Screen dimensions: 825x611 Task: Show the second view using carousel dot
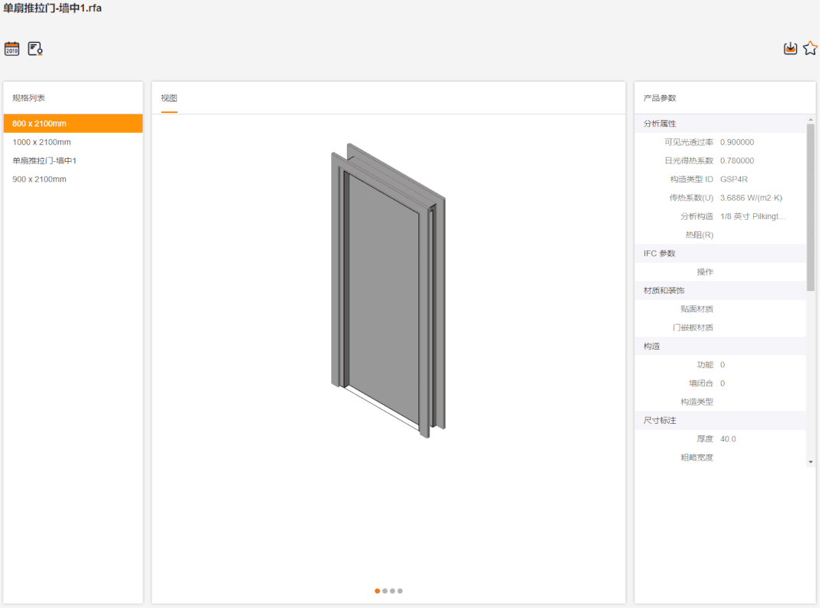tap(385, 591)
